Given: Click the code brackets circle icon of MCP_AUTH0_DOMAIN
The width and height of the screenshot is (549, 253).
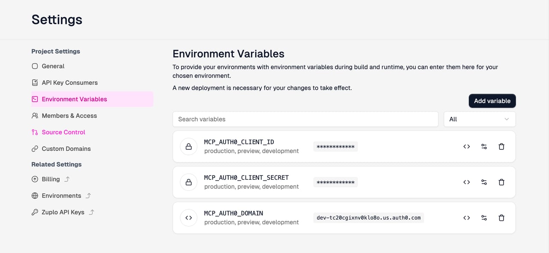Looking at the screenshot, I should tap(188, 217).
